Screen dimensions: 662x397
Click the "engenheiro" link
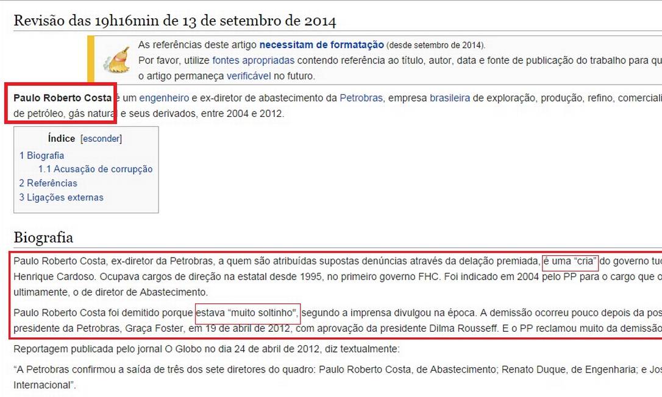[164, 97]
